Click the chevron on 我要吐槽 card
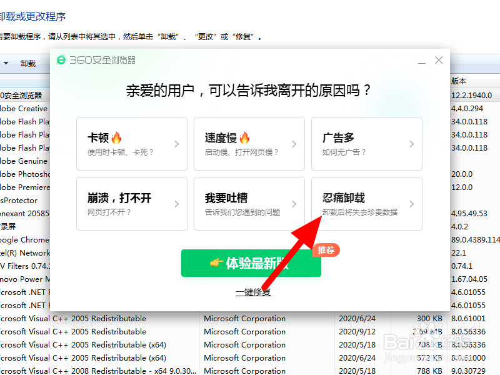The width and height of the screenshot is (500, 375). pos(294,204)
